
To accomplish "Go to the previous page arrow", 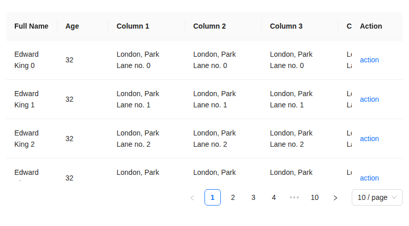I will click(x=192, y=198).
